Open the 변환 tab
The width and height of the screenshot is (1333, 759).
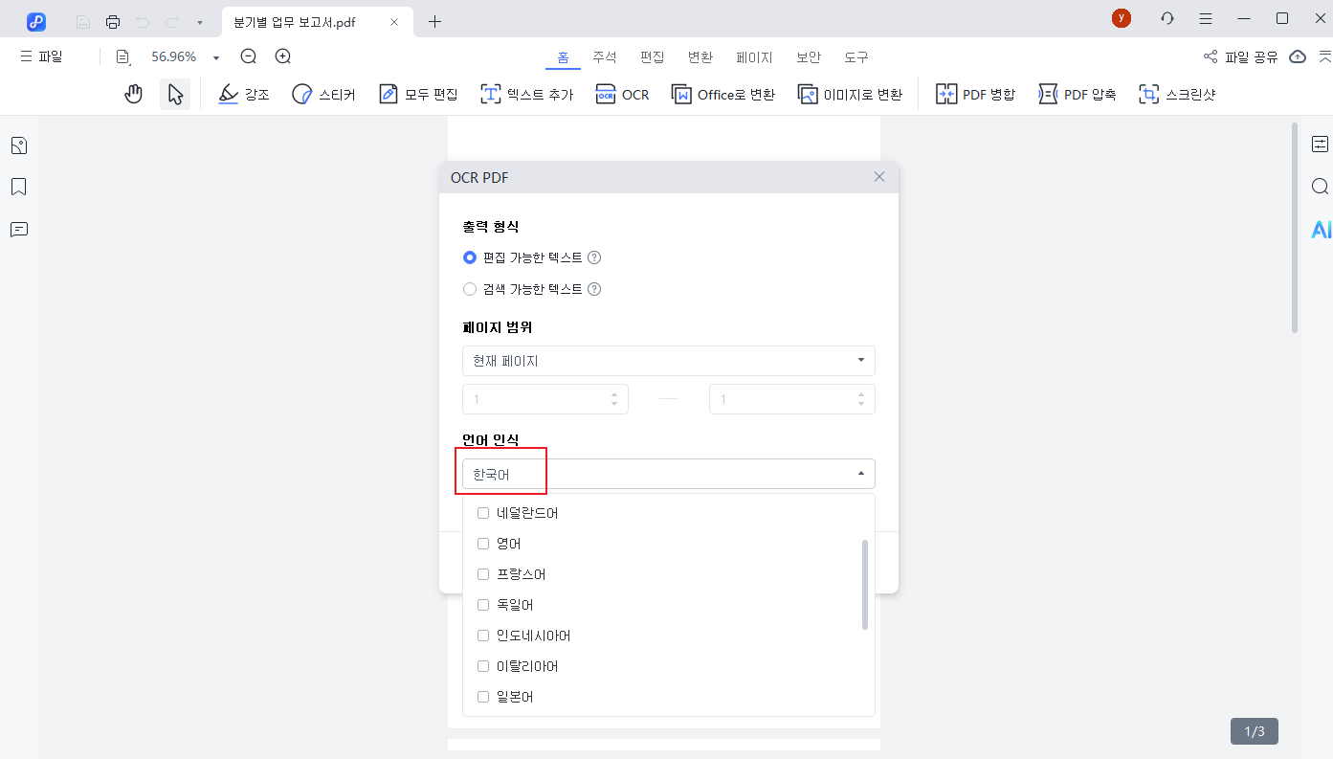tap(700, 56)
